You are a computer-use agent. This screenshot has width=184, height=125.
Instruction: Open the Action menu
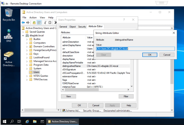33,17
